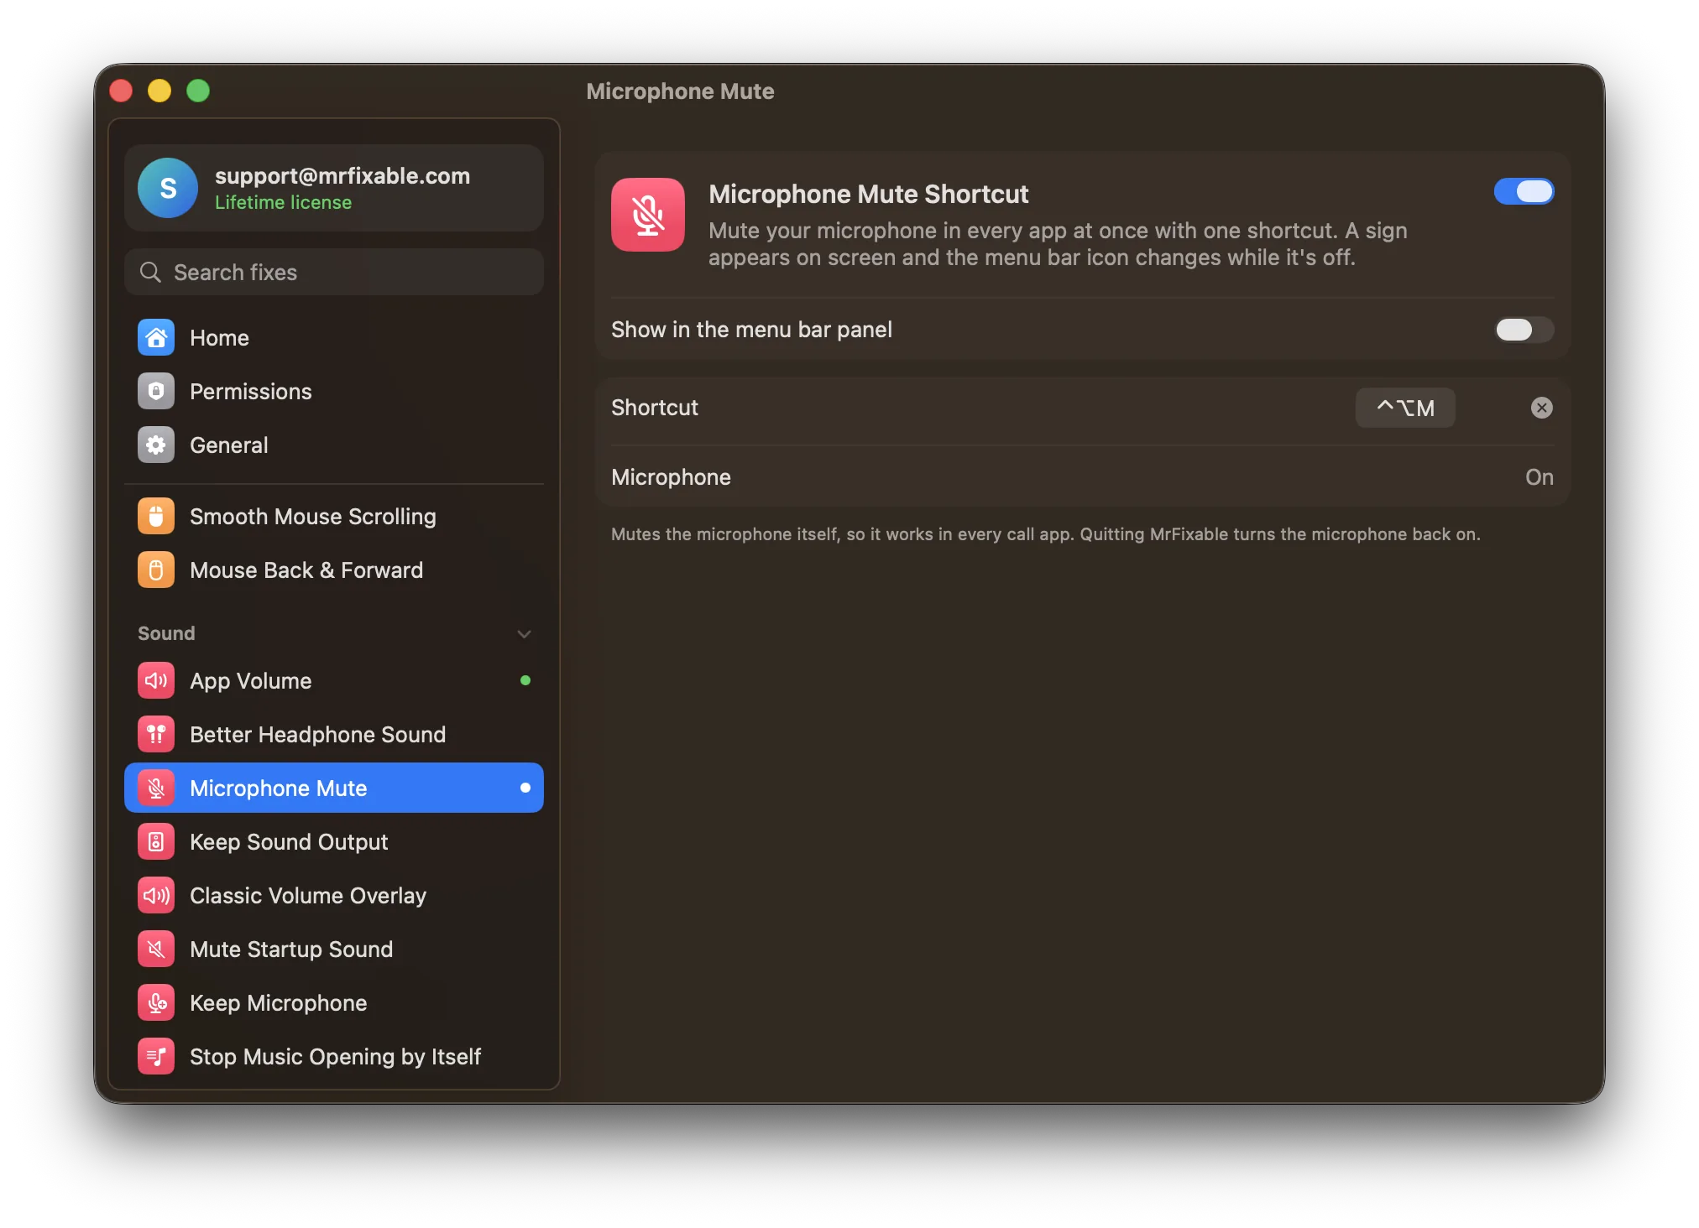Click the yellow minimize window button
Image resolution: width=1699 pixels, height=1228 pixels.
159,91
